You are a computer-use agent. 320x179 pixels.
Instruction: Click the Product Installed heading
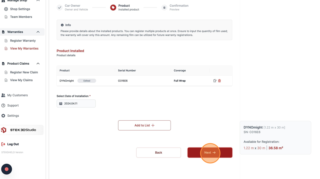point(70,51)
